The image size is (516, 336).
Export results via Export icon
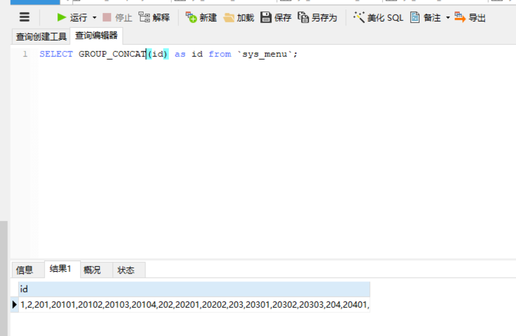[460, 17]
